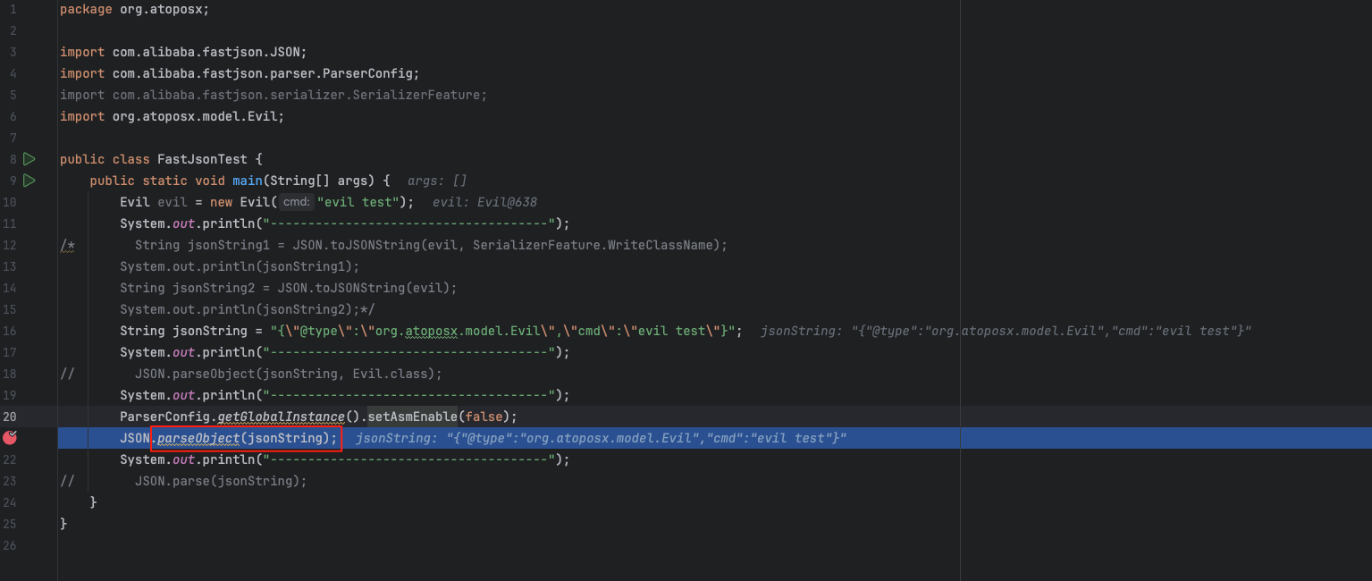Click run icon beside FastJsonTest class declaration
This screenshot has height=581, width=1372.
(x=29, y=159)
